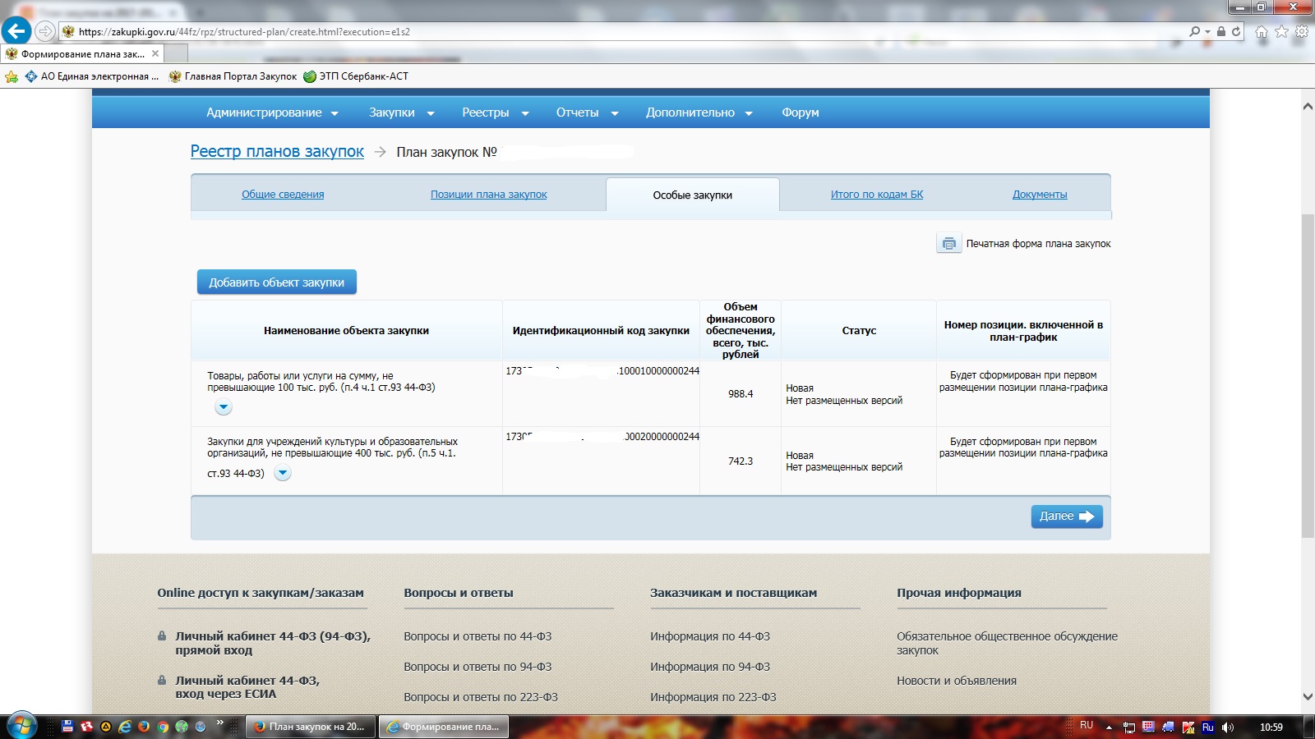The height and width of the screenshot is (739, 1315).
Task: Expand details for the 100 тыс. руб. purchase row
Action: click(x=224, y=407)
